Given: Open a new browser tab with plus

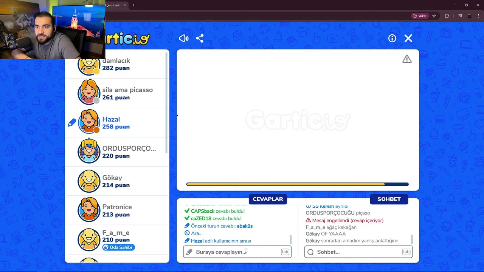Looking at the screenshot, I should [x=133, y=5].
